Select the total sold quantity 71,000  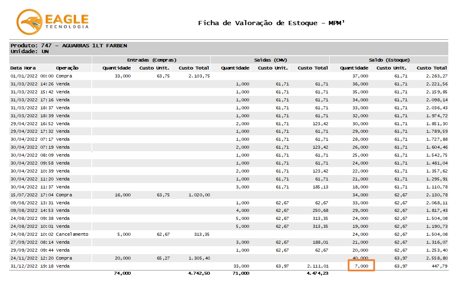(241, 273)
